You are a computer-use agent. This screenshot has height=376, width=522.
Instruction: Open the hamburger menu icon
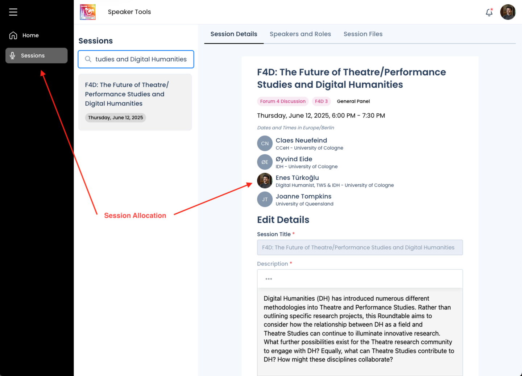click(13, 12)
